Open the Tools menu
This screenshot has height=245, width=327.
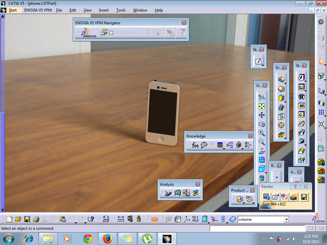pos(121,10)
